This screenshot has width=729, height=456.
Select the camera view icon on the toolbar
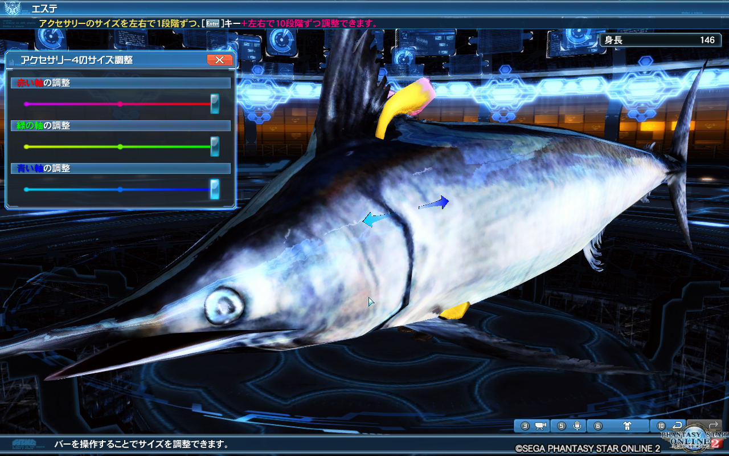(x=540, y=425)
